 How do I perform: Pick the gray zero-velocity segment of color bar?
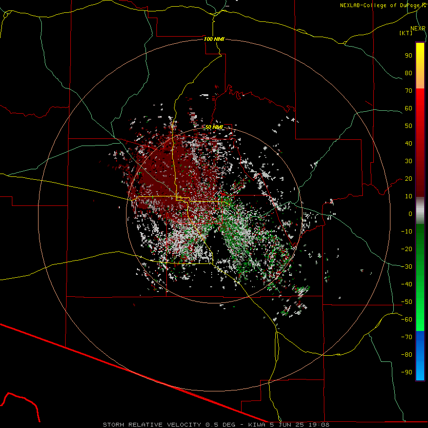pyautogui.click(x=420, y=211)
